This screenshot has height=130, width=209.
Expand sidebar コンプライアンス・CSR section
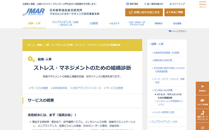(x=163, y=122)
